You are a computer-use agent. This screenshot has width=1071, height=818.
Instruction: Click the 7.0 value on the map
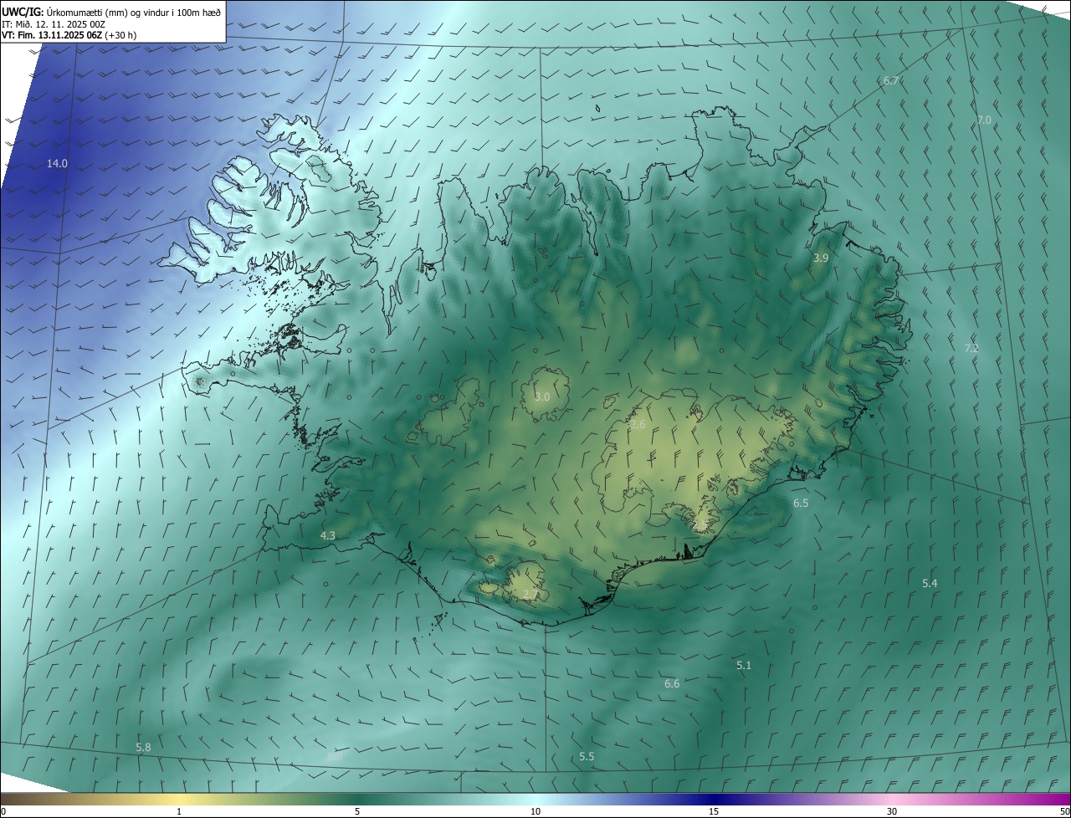pyautogui.click(x=984, y=120)
